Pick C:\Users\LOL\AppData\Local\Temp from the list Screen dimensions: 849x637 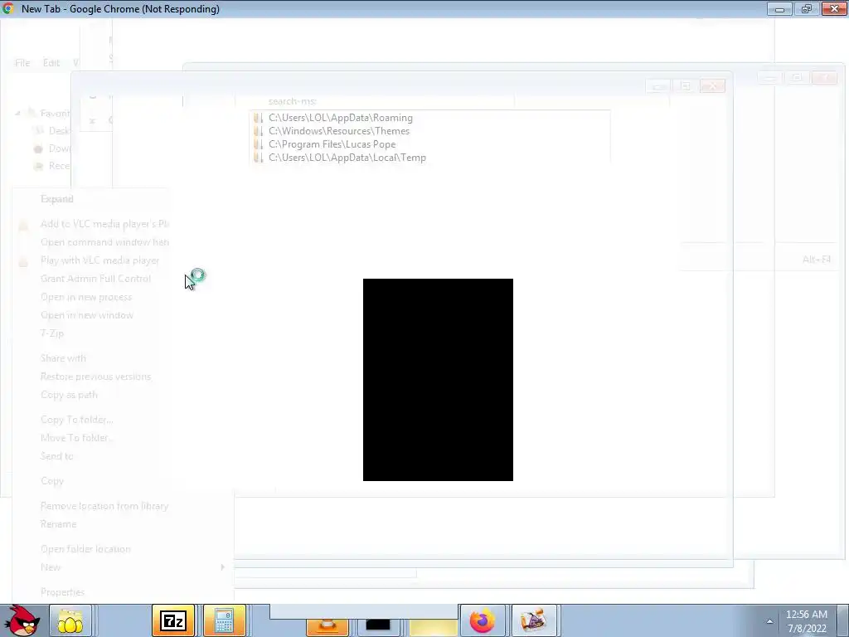[x=347, y=158]
